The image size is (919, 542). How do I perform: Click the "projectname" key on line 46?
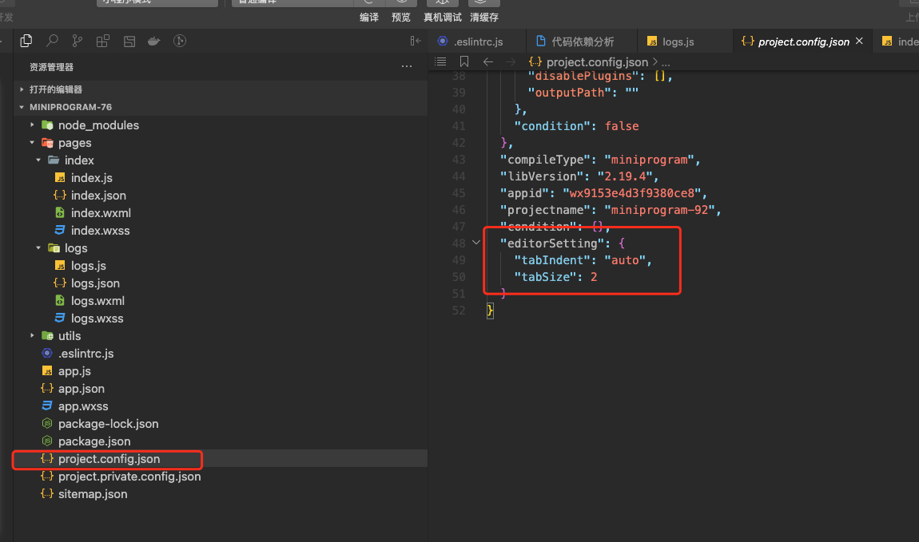545,210
